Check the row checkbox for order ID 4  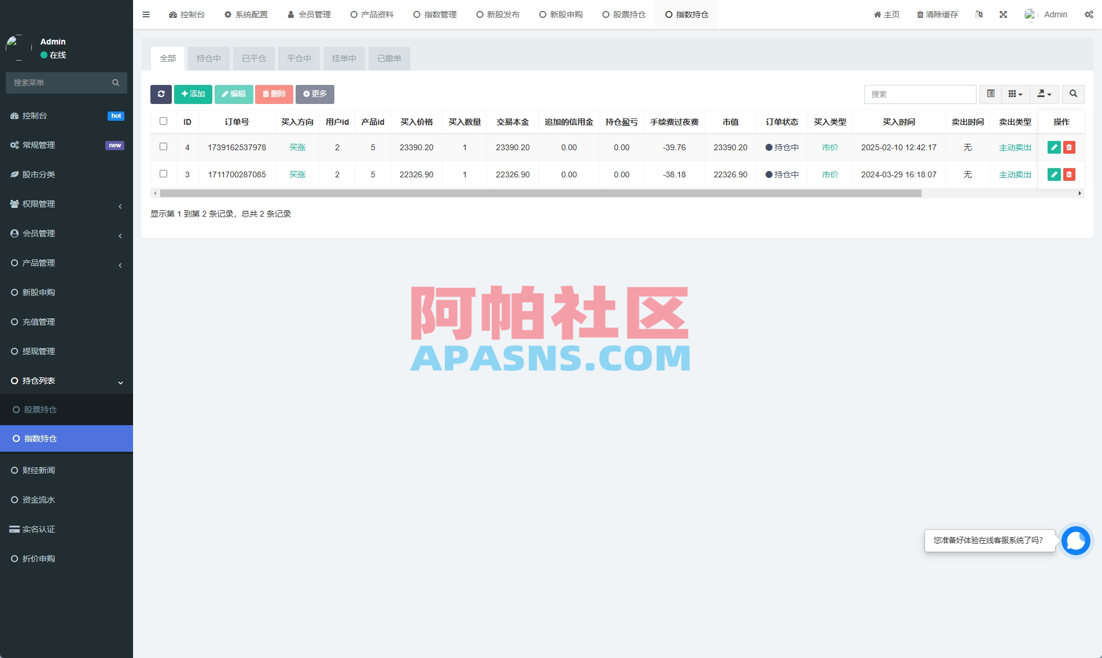click(x=163, y=147)
